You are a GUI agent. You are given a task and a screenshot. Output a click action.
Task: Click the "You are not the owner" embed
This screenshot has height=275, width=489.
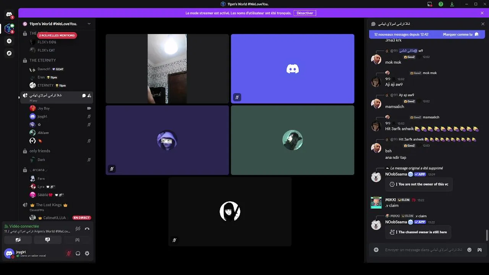419,184
